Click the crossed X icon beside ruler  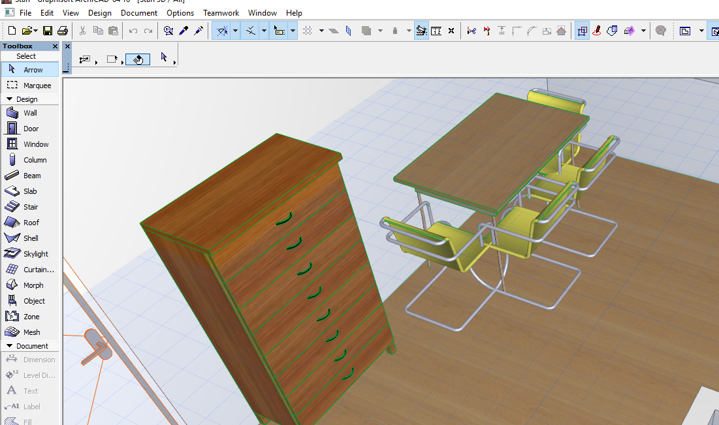click(451, 31)
